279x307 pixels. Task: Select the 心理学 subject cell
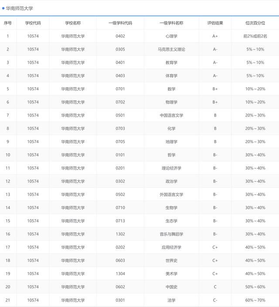tap(171, 36)
